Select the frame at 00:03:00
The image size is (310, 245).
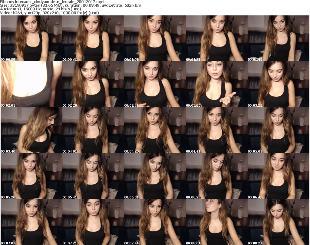(216, 84)
